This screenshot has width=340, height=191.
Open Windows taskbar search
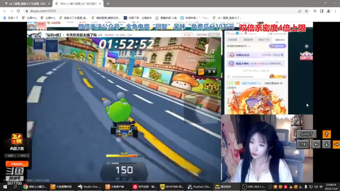click(x=15, y=187)
